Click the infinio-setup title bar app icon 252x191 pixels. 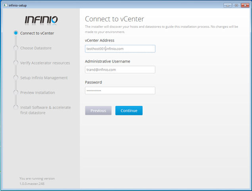coord(5,5)
